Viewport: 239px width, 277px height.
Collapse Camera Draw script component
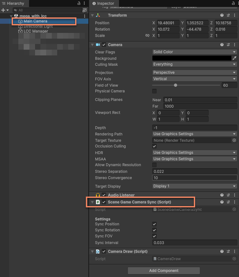click(x=92, y=252)
